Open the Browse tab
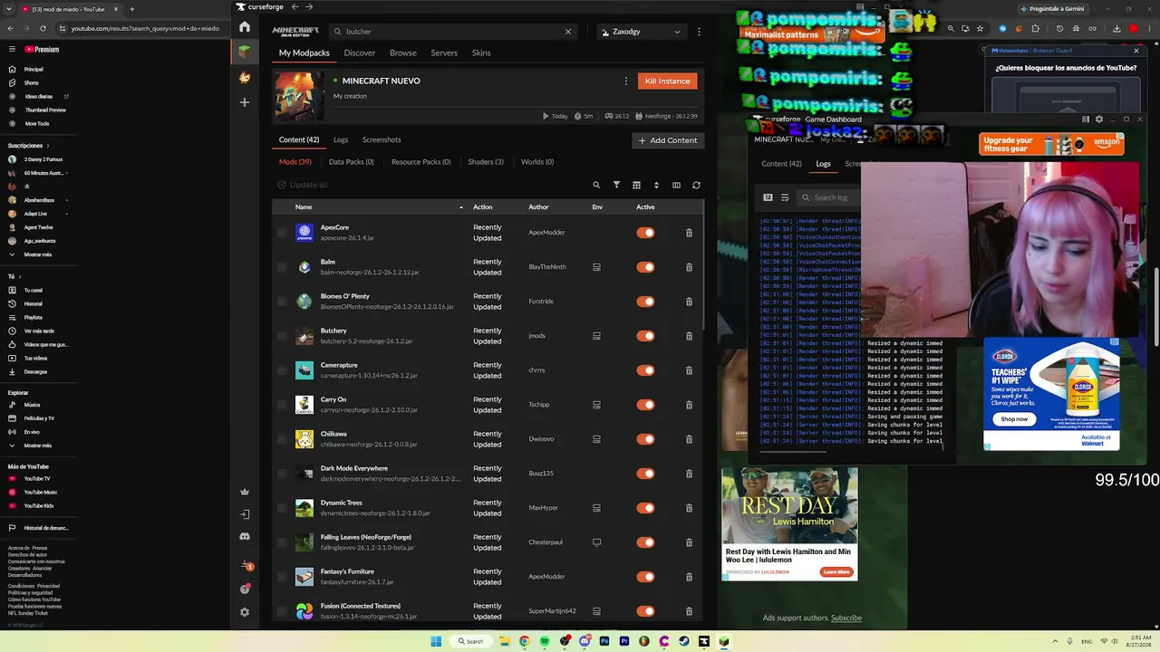 (403, 53)
